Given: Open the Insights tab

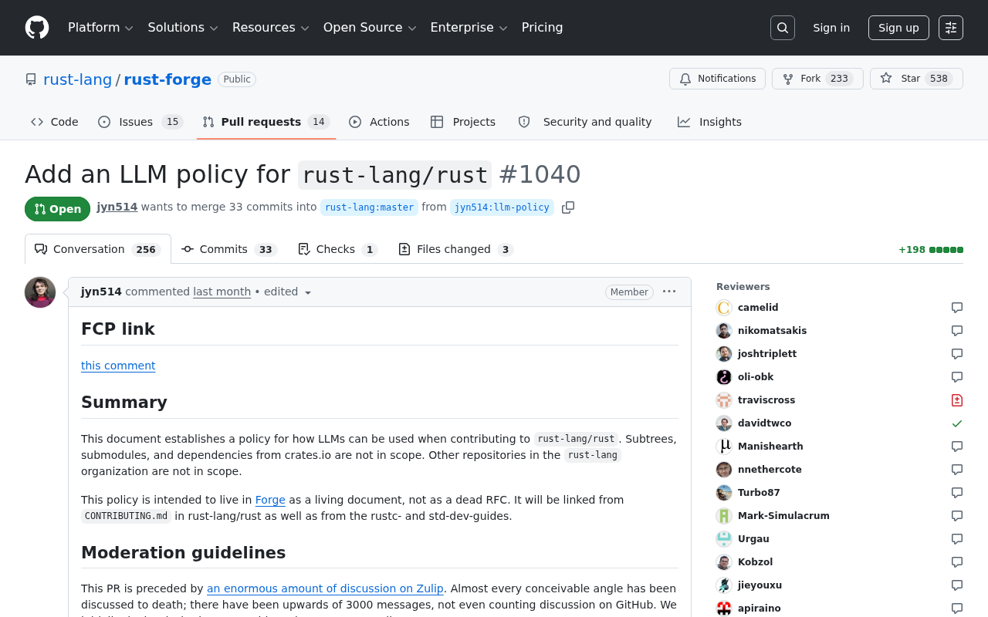Looking at the screenshot, I should click(x=709, y=122).
